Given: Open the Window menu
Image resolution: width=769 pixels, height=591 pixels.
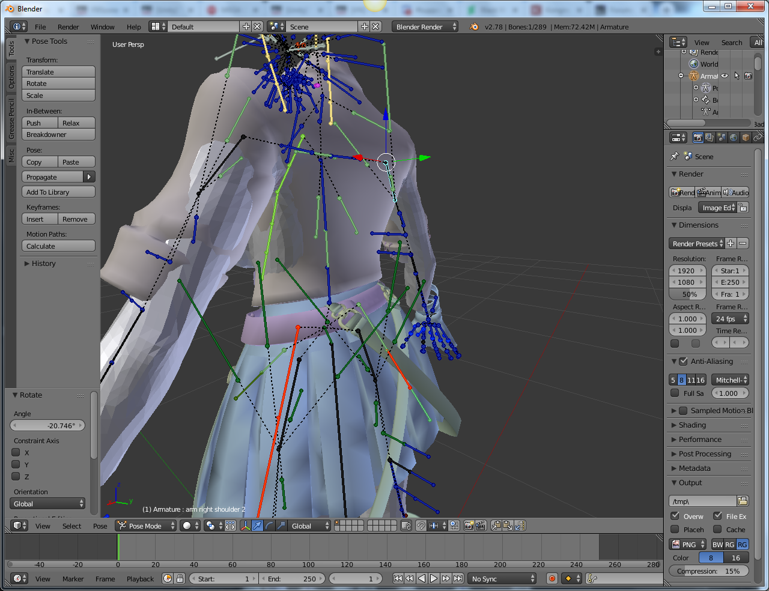Looking at the screenshot, I should pos(102,26).
